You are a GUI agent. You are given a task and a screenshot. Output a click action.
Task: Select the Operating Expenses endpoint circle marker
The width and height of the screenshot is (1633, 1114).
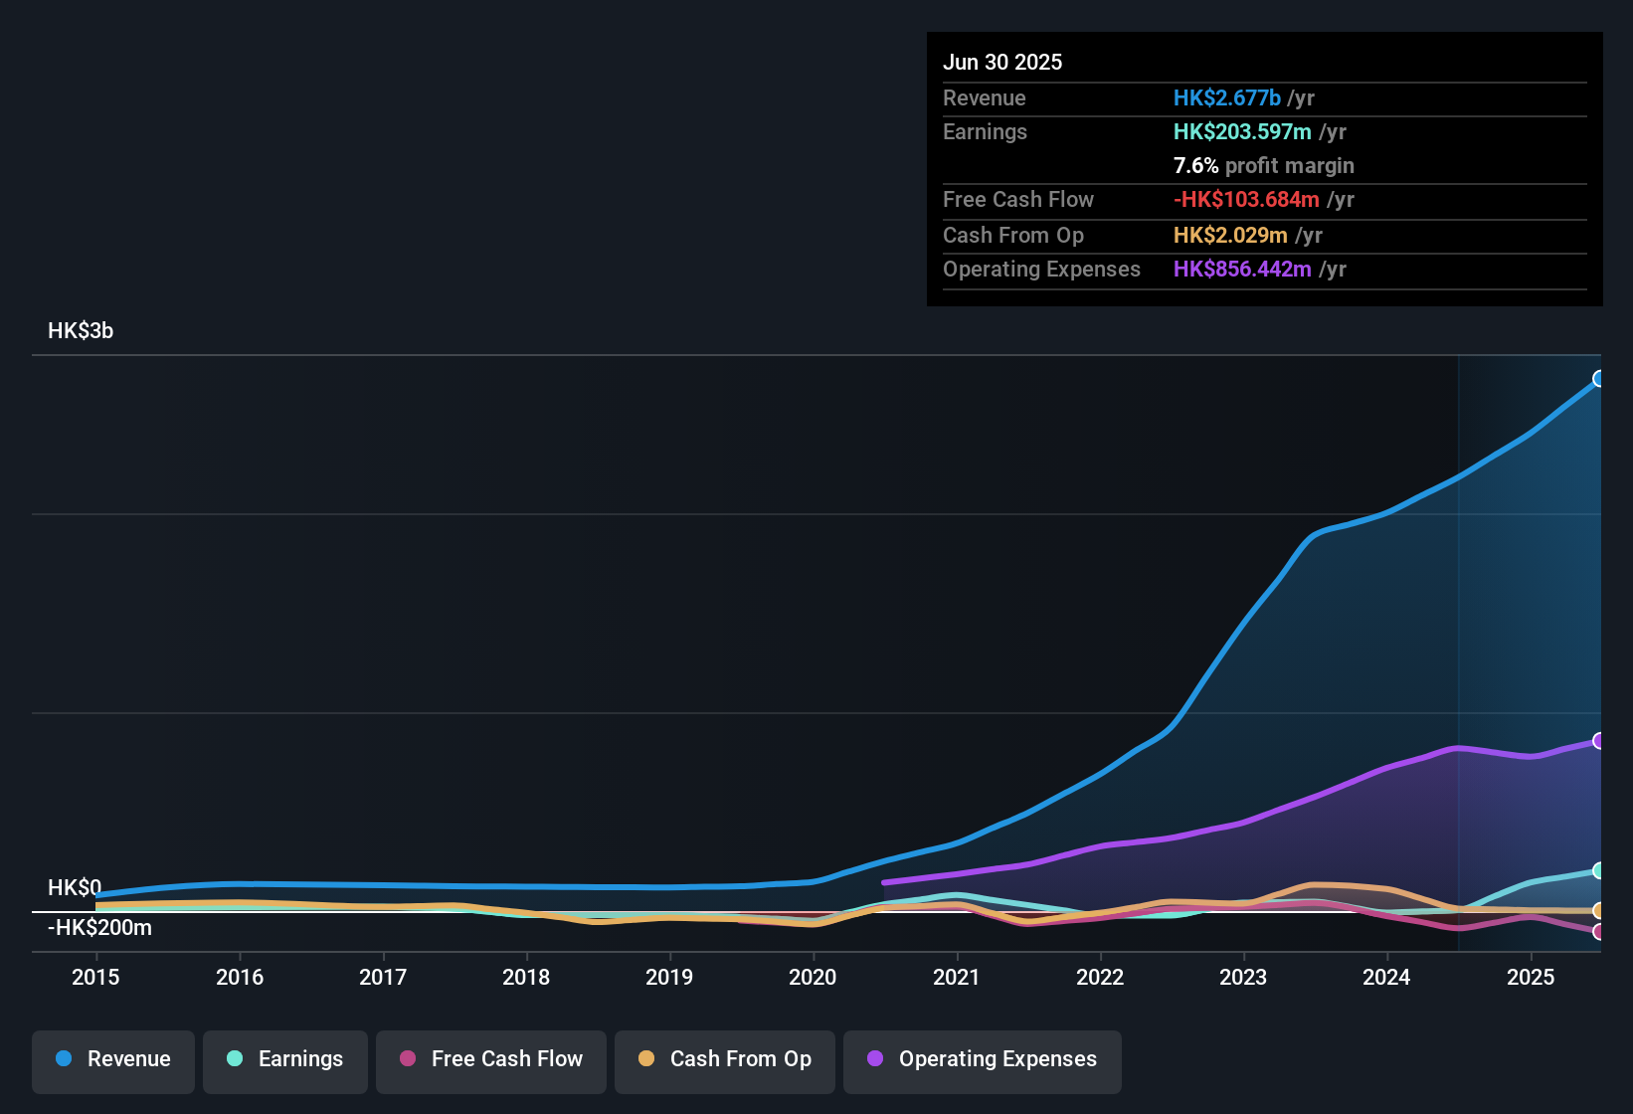(x=1599, y=740)
